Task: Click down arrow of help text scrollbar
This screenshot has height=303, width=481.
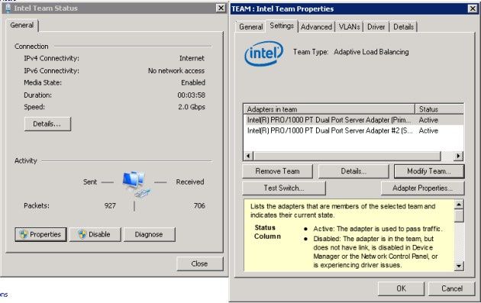Action: pos(459,266)
